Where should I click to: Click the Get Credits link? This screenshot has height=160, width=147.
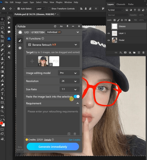(74, 140)
